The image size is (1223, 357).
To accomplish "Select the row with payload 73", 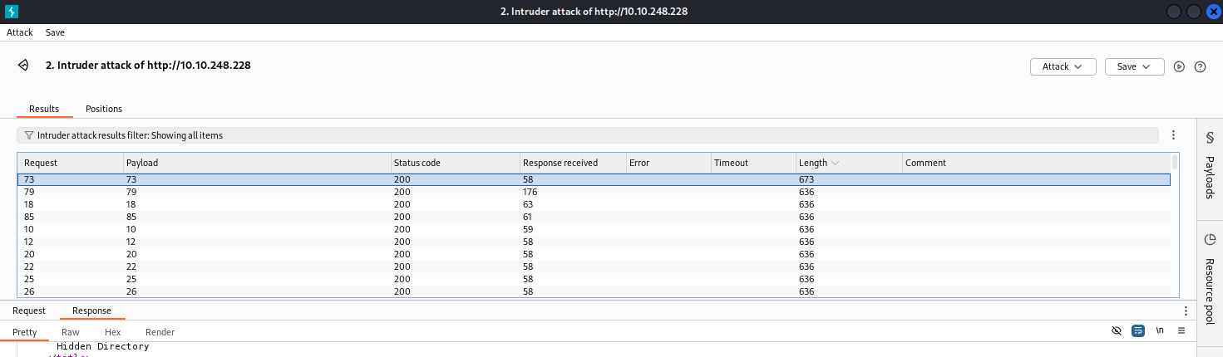I will (594, 179).
